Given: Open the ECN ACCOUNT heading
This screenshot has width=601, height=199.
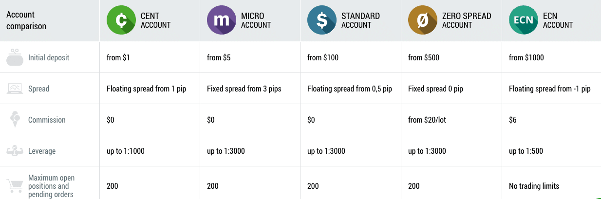Looking at the screenshot, I should 558,20.
